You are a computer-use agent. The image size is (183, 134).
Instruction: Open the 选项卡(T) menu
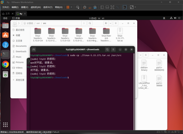click(x=48, y=7)
